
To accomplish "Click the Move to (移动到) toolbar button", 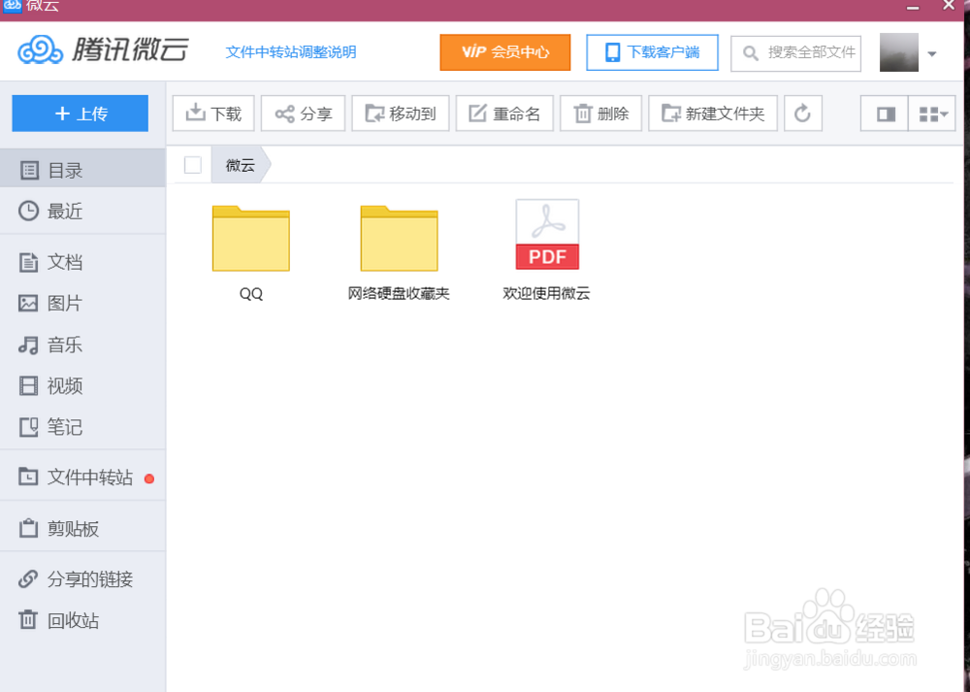I will point(401,114).
